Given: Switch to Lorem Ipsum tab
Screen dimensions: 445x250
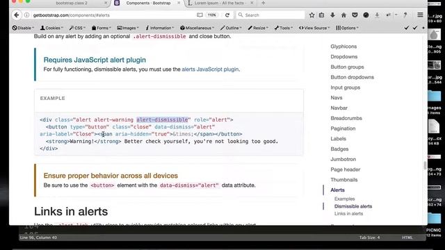Looking at the screenshot, I should tap(219, 3).
